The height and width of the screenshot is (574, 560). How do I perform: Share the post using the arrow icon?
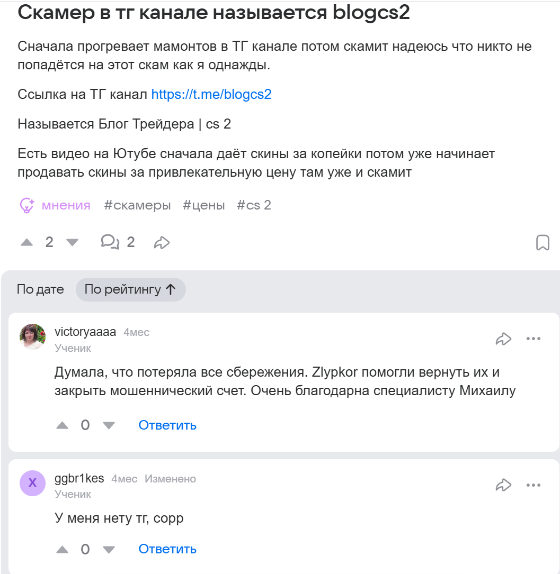162,242
